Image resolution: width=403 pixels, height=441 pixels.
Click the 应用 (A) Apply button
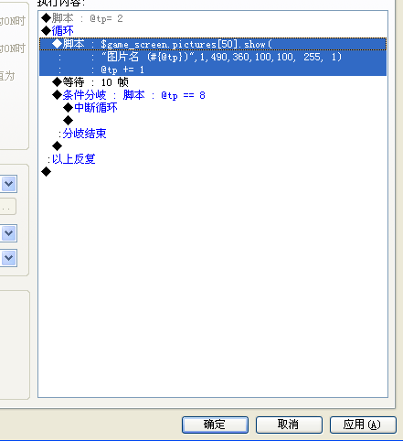(363, 425)
